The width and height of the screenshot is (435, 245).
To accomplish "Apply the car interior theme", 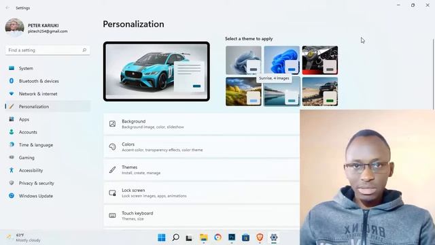I will (320, 60).
